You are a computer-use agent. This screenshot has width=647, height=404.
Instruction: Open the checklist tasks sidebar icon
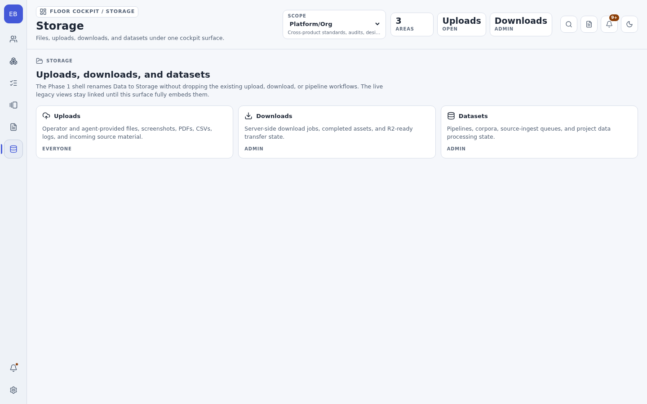(x=13, y=83)
